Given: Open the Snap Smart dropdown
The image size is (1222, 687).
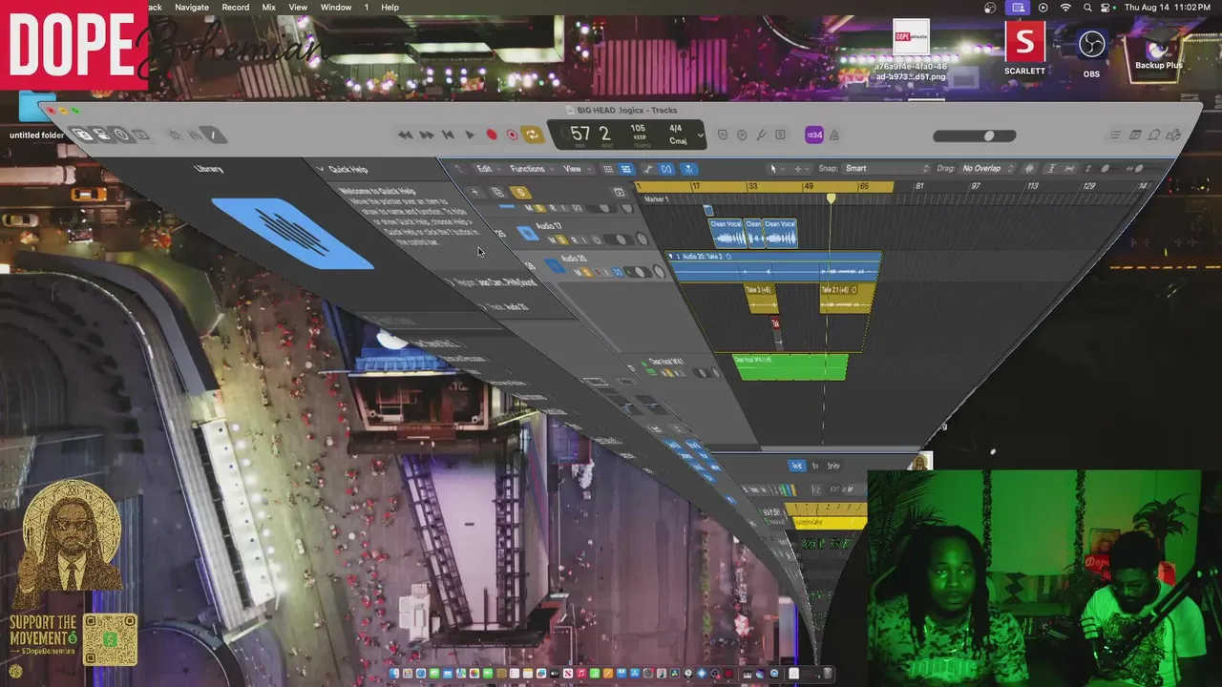Looking at the screenshot, I should 885,169.
